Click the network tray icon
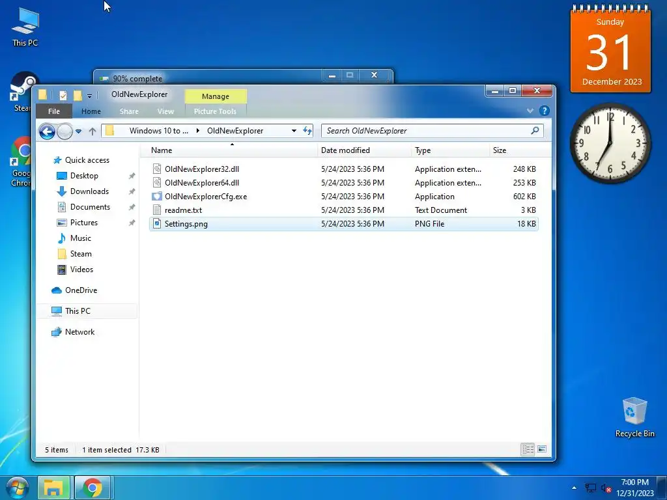 pos(590,488)
